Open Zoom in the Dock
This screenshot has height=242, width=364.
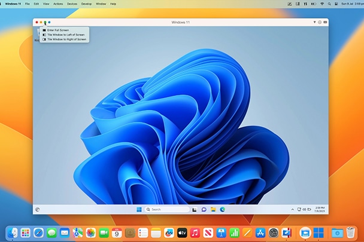305,232
